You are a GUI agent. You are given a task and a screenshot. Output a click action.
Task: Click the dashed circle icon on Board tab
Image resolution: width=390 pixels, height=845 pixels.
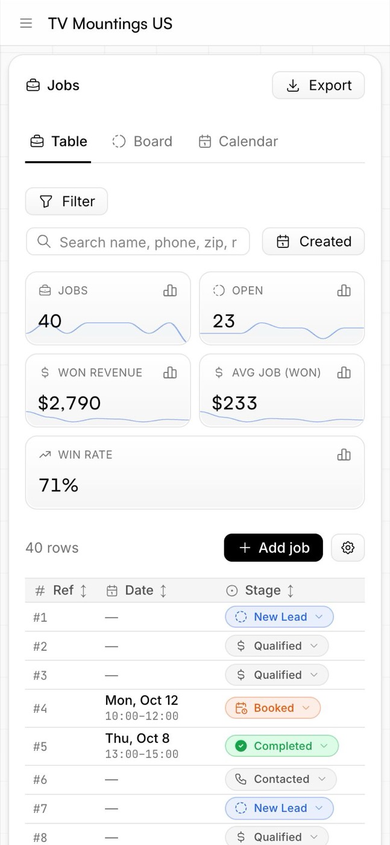119,142
